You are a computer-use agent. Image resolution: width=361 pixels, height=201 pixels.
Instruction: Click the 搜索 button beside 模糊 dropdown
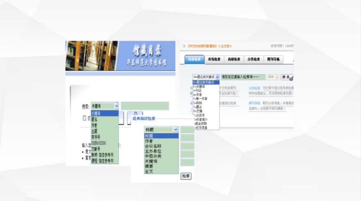point(286,77)
